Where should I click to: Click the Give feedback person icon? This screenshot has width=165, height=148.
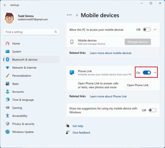click(68, 132)
